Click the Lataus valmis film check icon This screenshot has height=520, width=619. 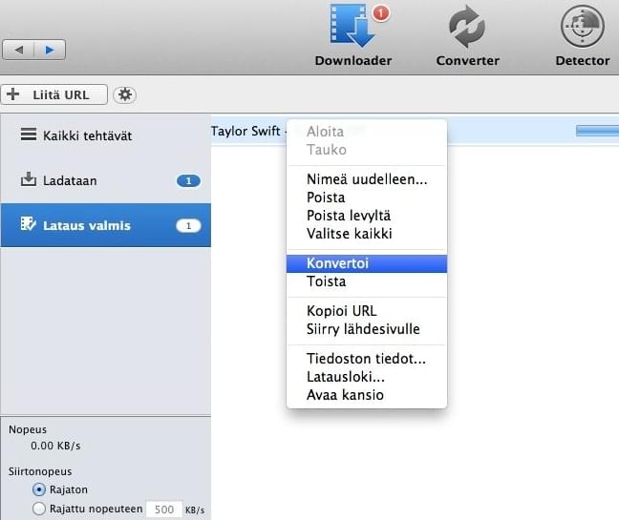click(29, 223)
